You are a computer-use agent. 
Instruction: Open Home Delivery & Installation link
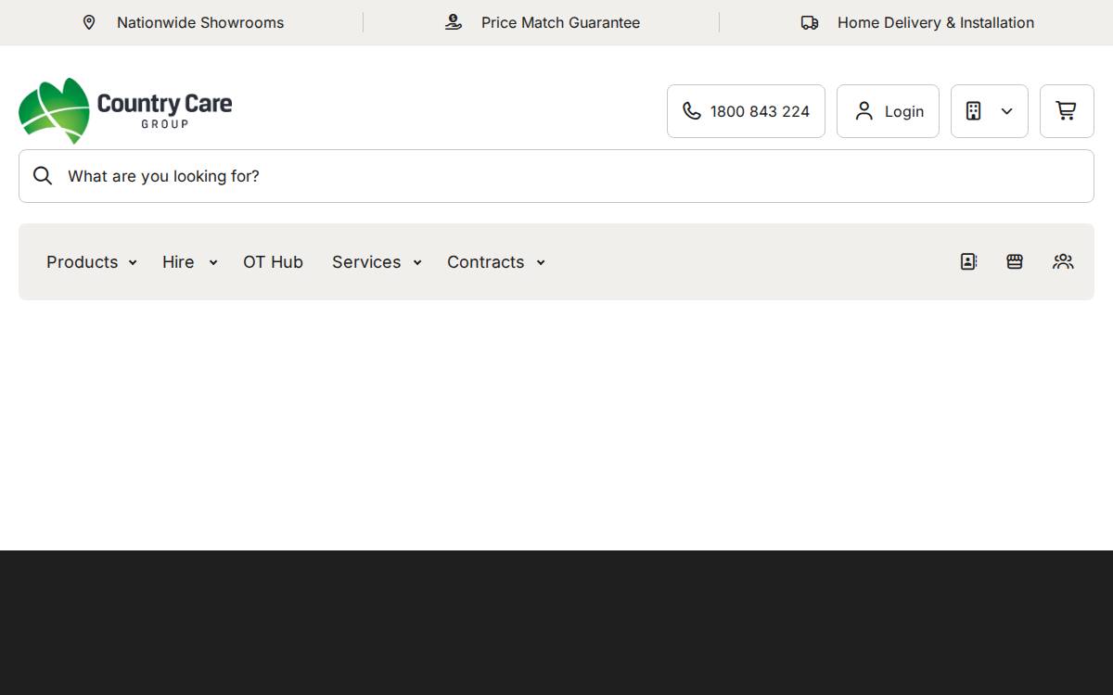(x=936, y=22)
